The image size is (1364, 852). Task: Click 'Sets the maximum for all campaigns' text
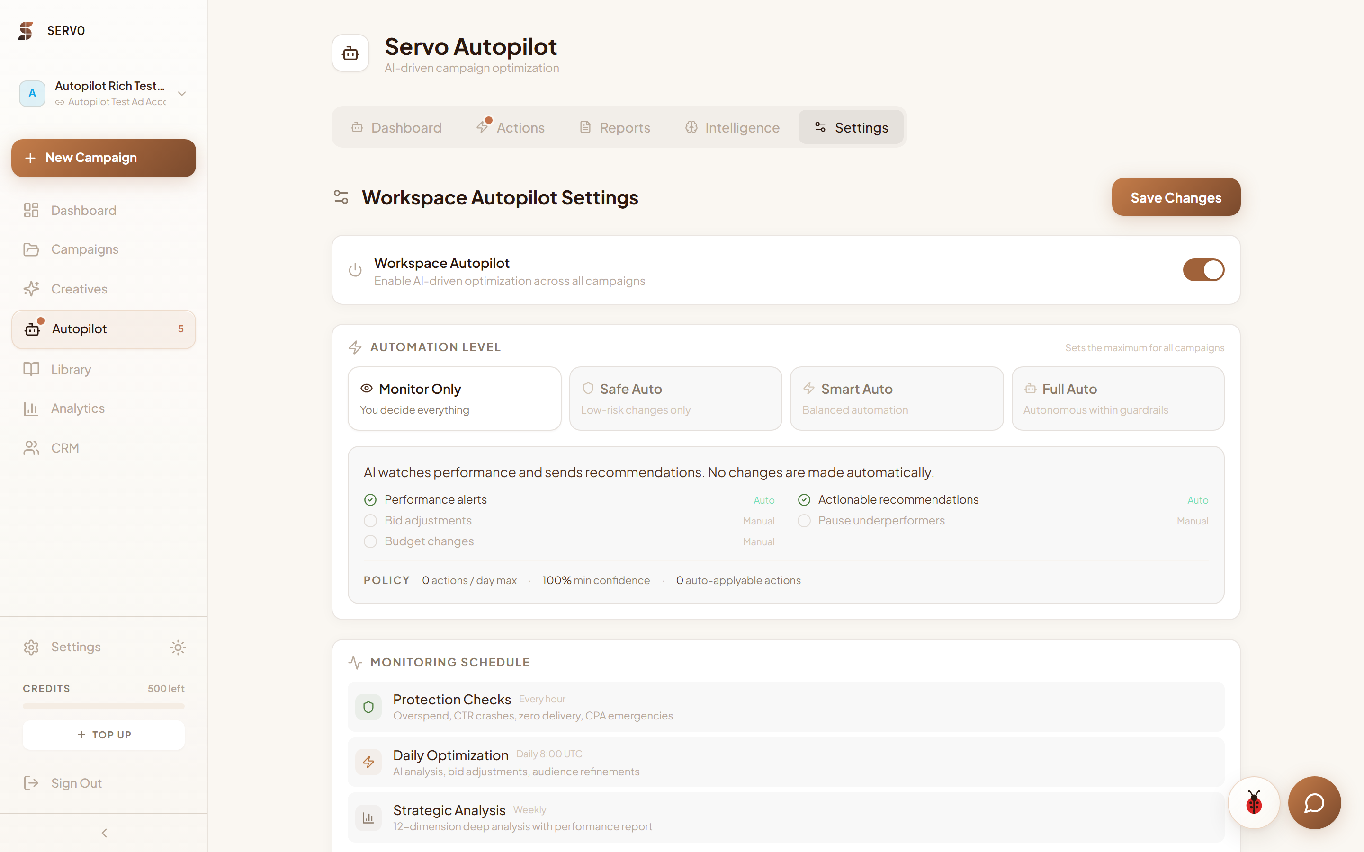click(x=1144, y=348)
